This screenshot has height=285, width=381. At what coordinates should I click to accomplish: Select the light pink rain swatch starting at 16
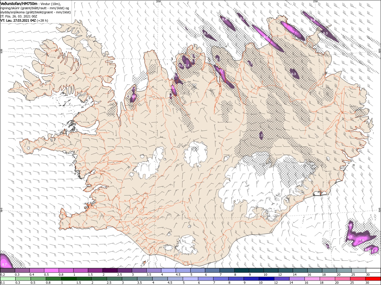tap(312, 279)
